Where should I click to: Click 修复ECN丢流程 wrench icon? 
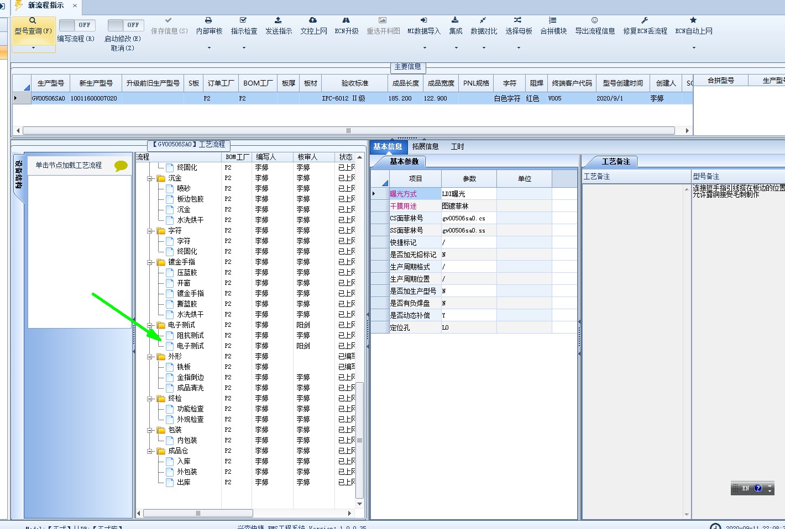coord(645,20)
